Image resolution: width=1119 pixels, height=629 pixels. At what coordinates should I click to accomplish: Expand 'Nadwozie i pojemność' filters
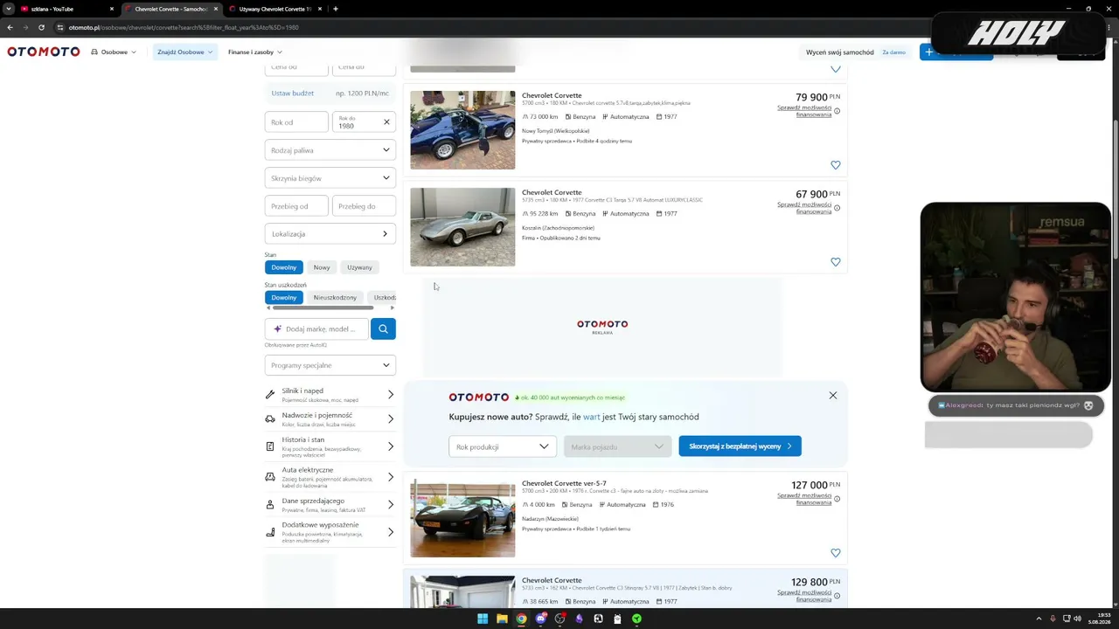click(330, 419)
